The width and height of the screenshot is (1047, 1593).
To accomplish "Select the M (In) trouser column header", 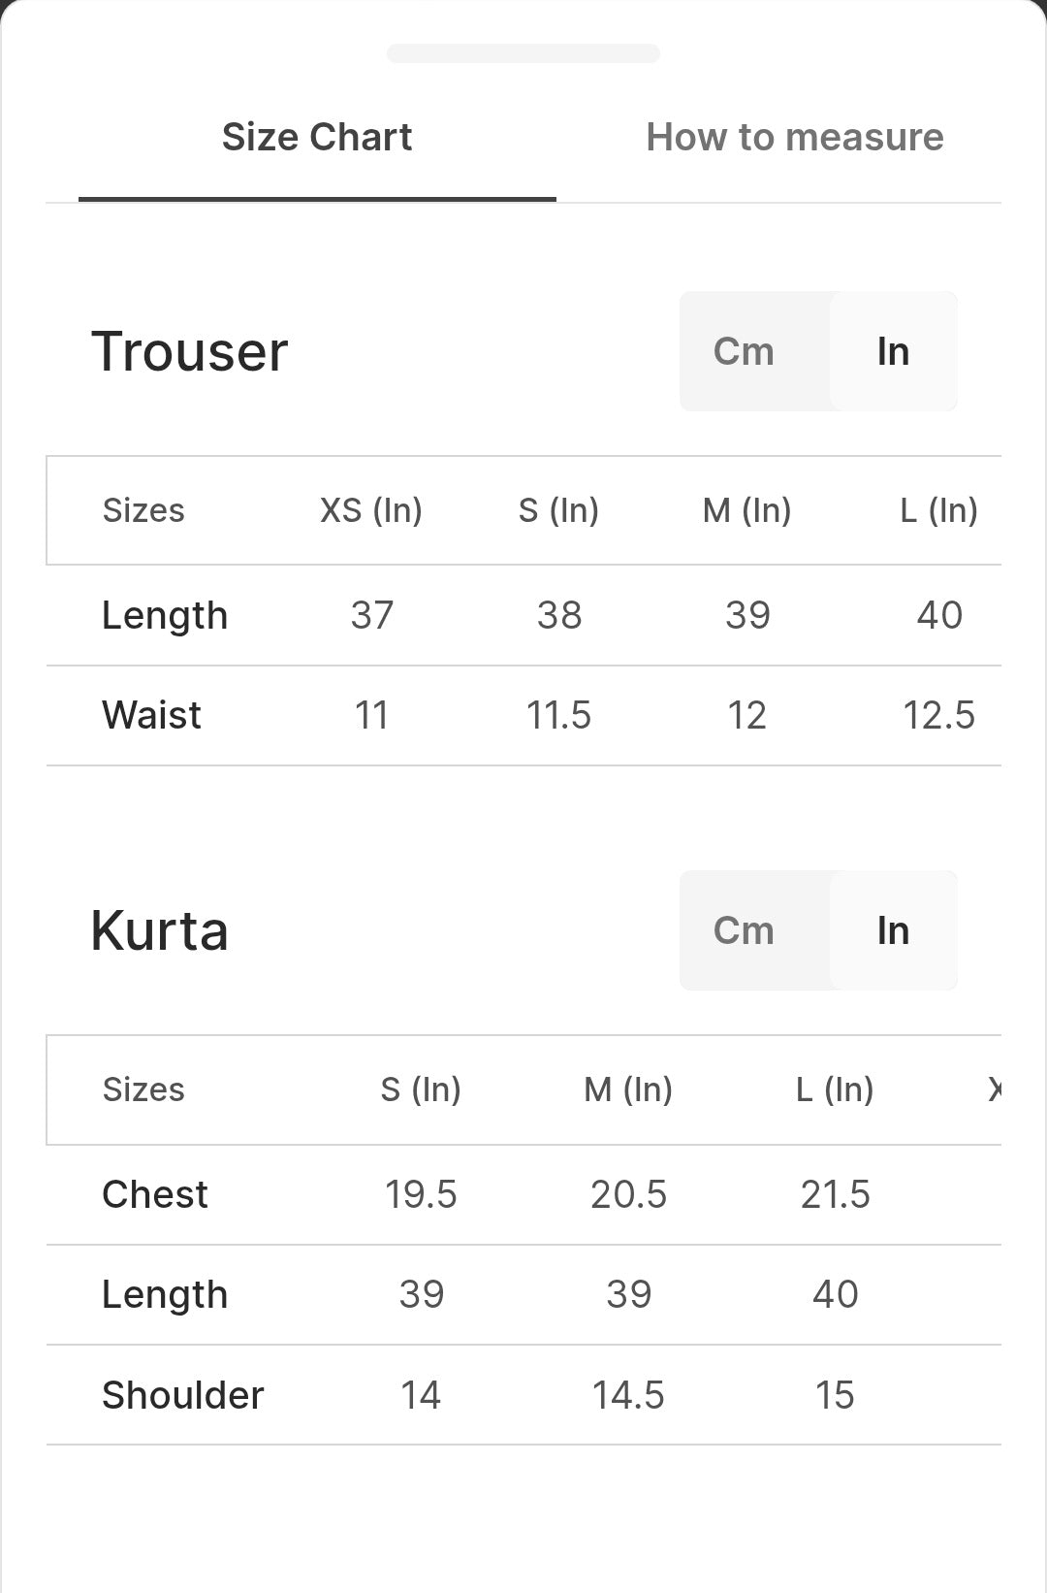I will 746,510.
